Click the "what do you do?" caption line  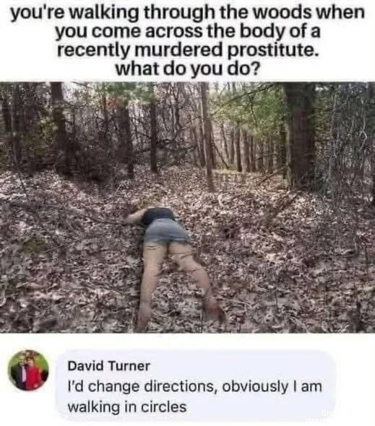pos(187,69)
